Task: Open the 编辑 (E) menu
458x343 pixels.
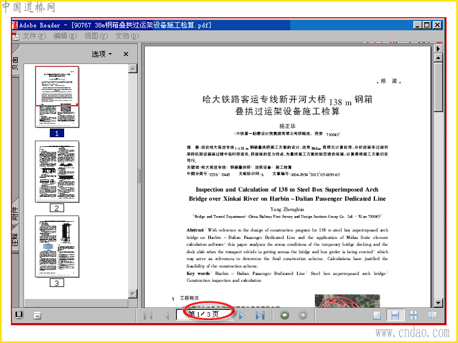Action: pyautogui.click(x=65, y=36)
